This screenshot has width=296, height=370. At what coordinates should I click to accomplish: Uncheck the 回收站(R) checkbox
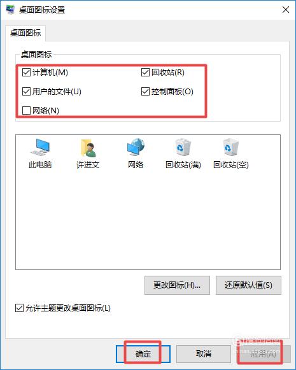145,72
